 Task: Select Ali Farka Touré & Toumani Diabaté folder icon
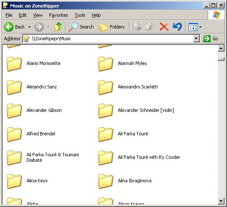click(14, 158)
